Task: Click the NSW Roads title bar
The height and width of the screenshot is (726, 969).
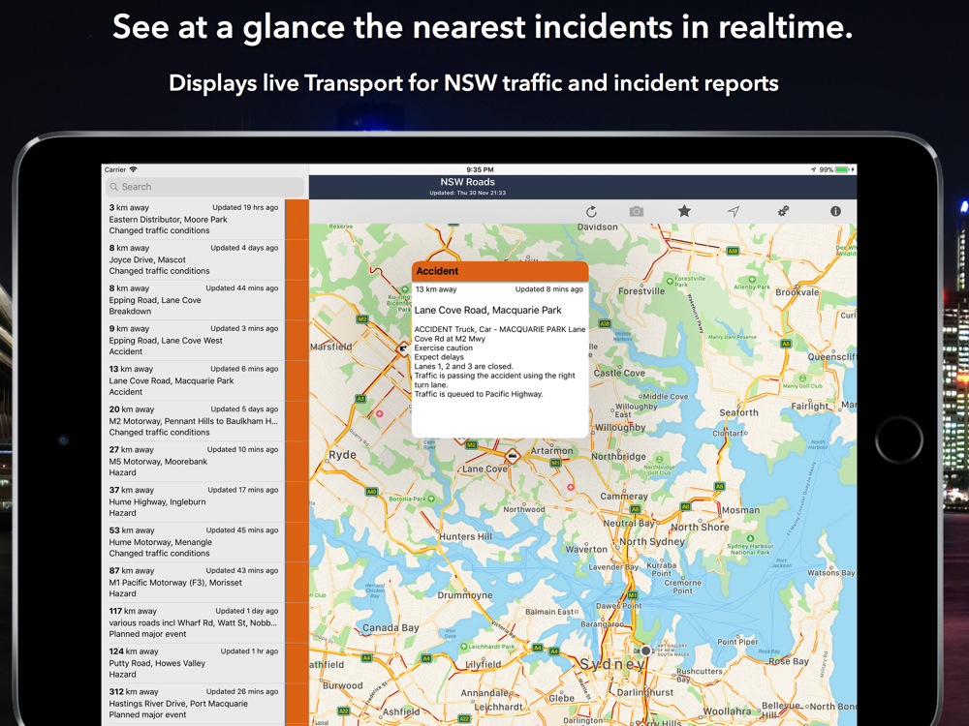Action: pyautogui.click(x=582, y=187)
